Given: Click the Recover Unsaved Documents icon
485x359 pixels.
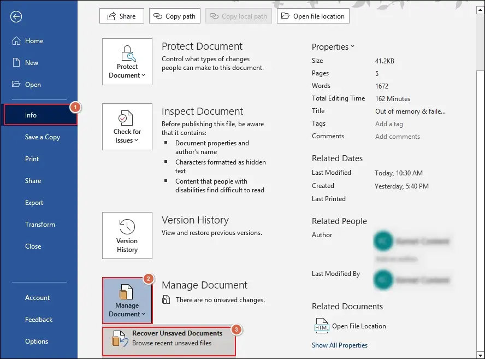Looking at the screenshot, I should pos(120,339).
